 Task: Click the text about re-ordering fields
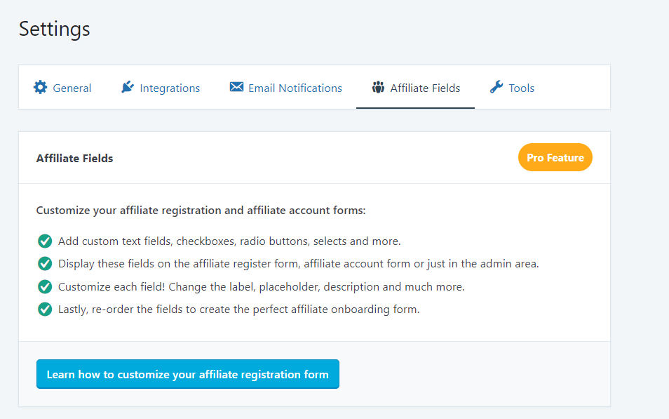(x=239, y=310)
